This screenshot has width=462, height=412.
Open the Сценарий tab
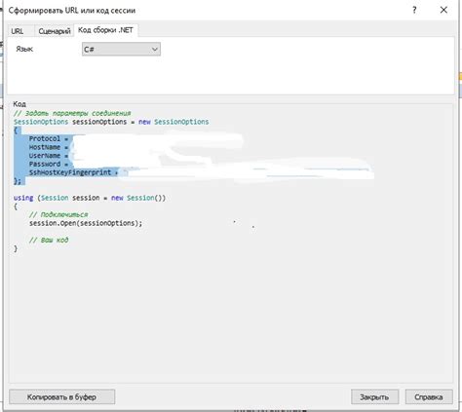(55, 31)
